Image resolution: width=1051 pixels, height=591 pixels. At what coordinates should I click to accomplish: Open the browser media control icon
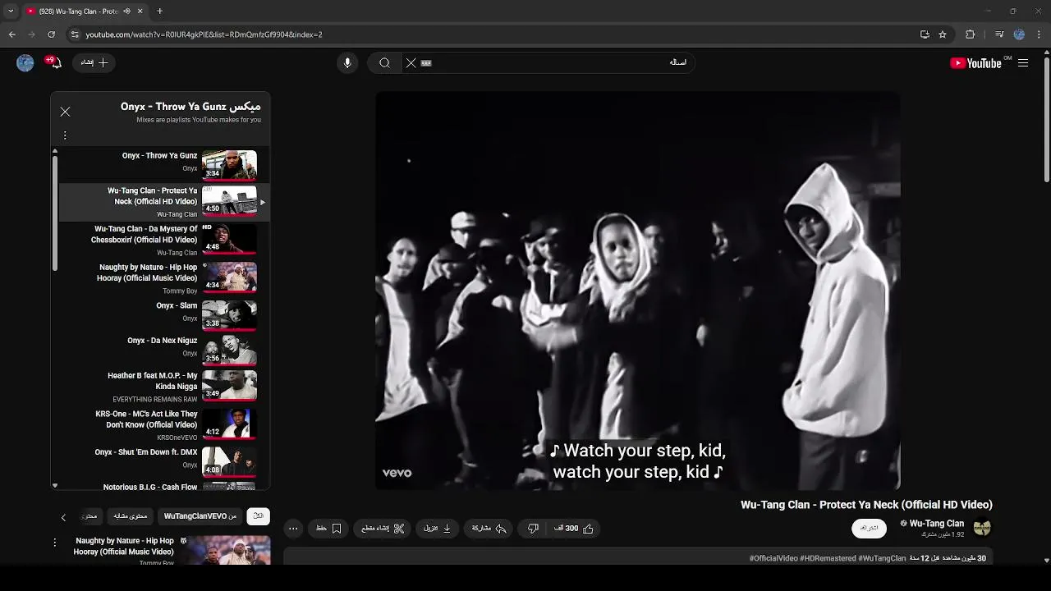(999, 34)
